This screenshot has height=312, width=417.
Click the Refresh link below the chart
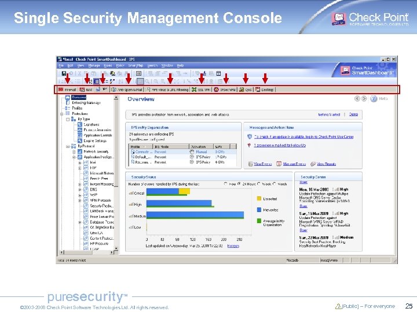233,246
